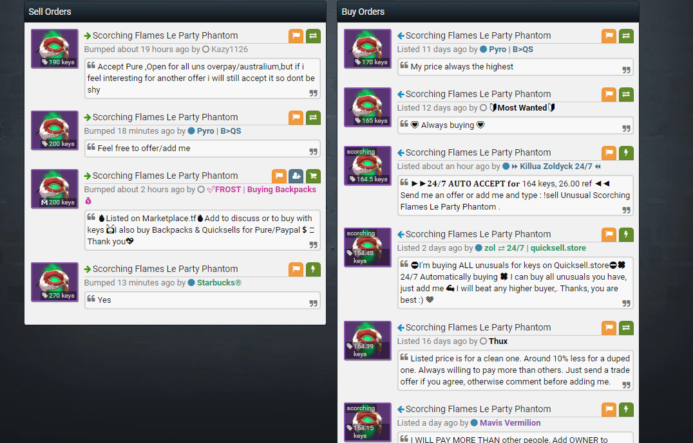Open the FROST | Buying Backpacks profile

tap(261, 190)
